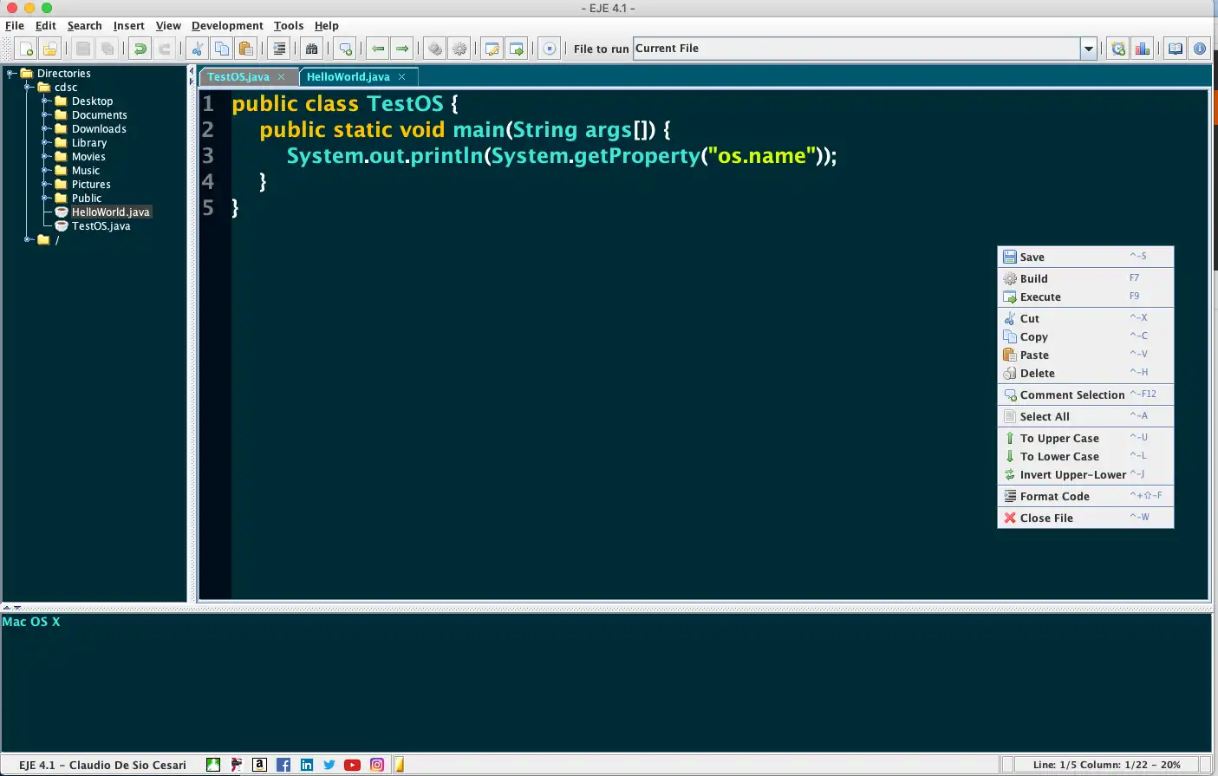This screenshot has width=1218, height=776.
Task: Open the Twitter icon in status bar
Action: coord(329,765)
